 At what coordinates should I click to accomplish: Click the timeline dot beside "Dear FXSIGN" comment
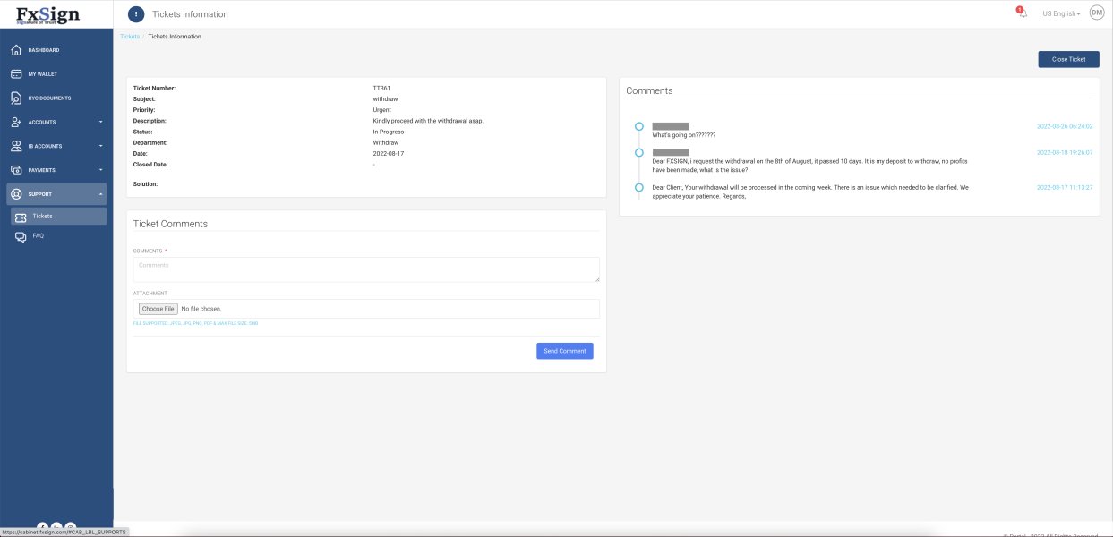(639, 153)
